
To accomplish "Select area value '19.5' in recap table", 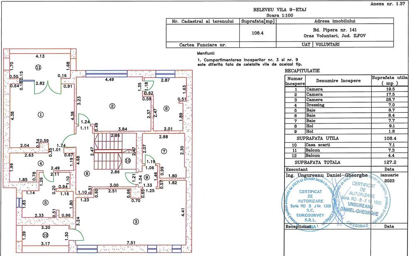I will point(390,89).
